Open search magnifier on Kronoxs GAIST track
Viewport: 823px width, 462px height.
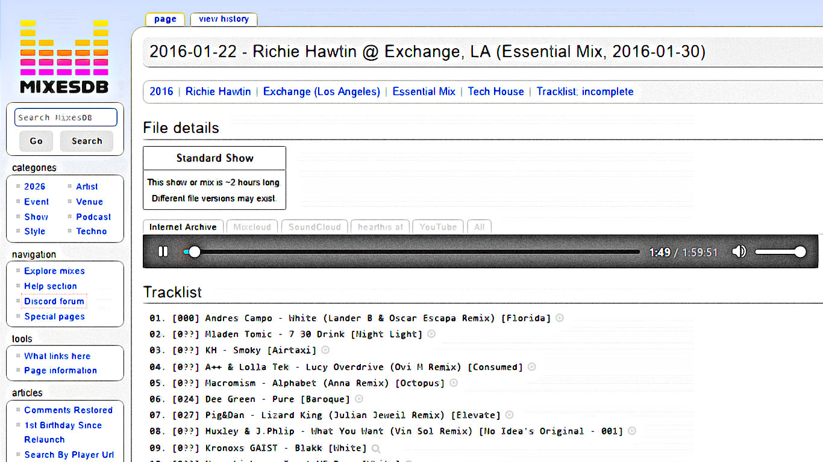[x=377, y=448]
